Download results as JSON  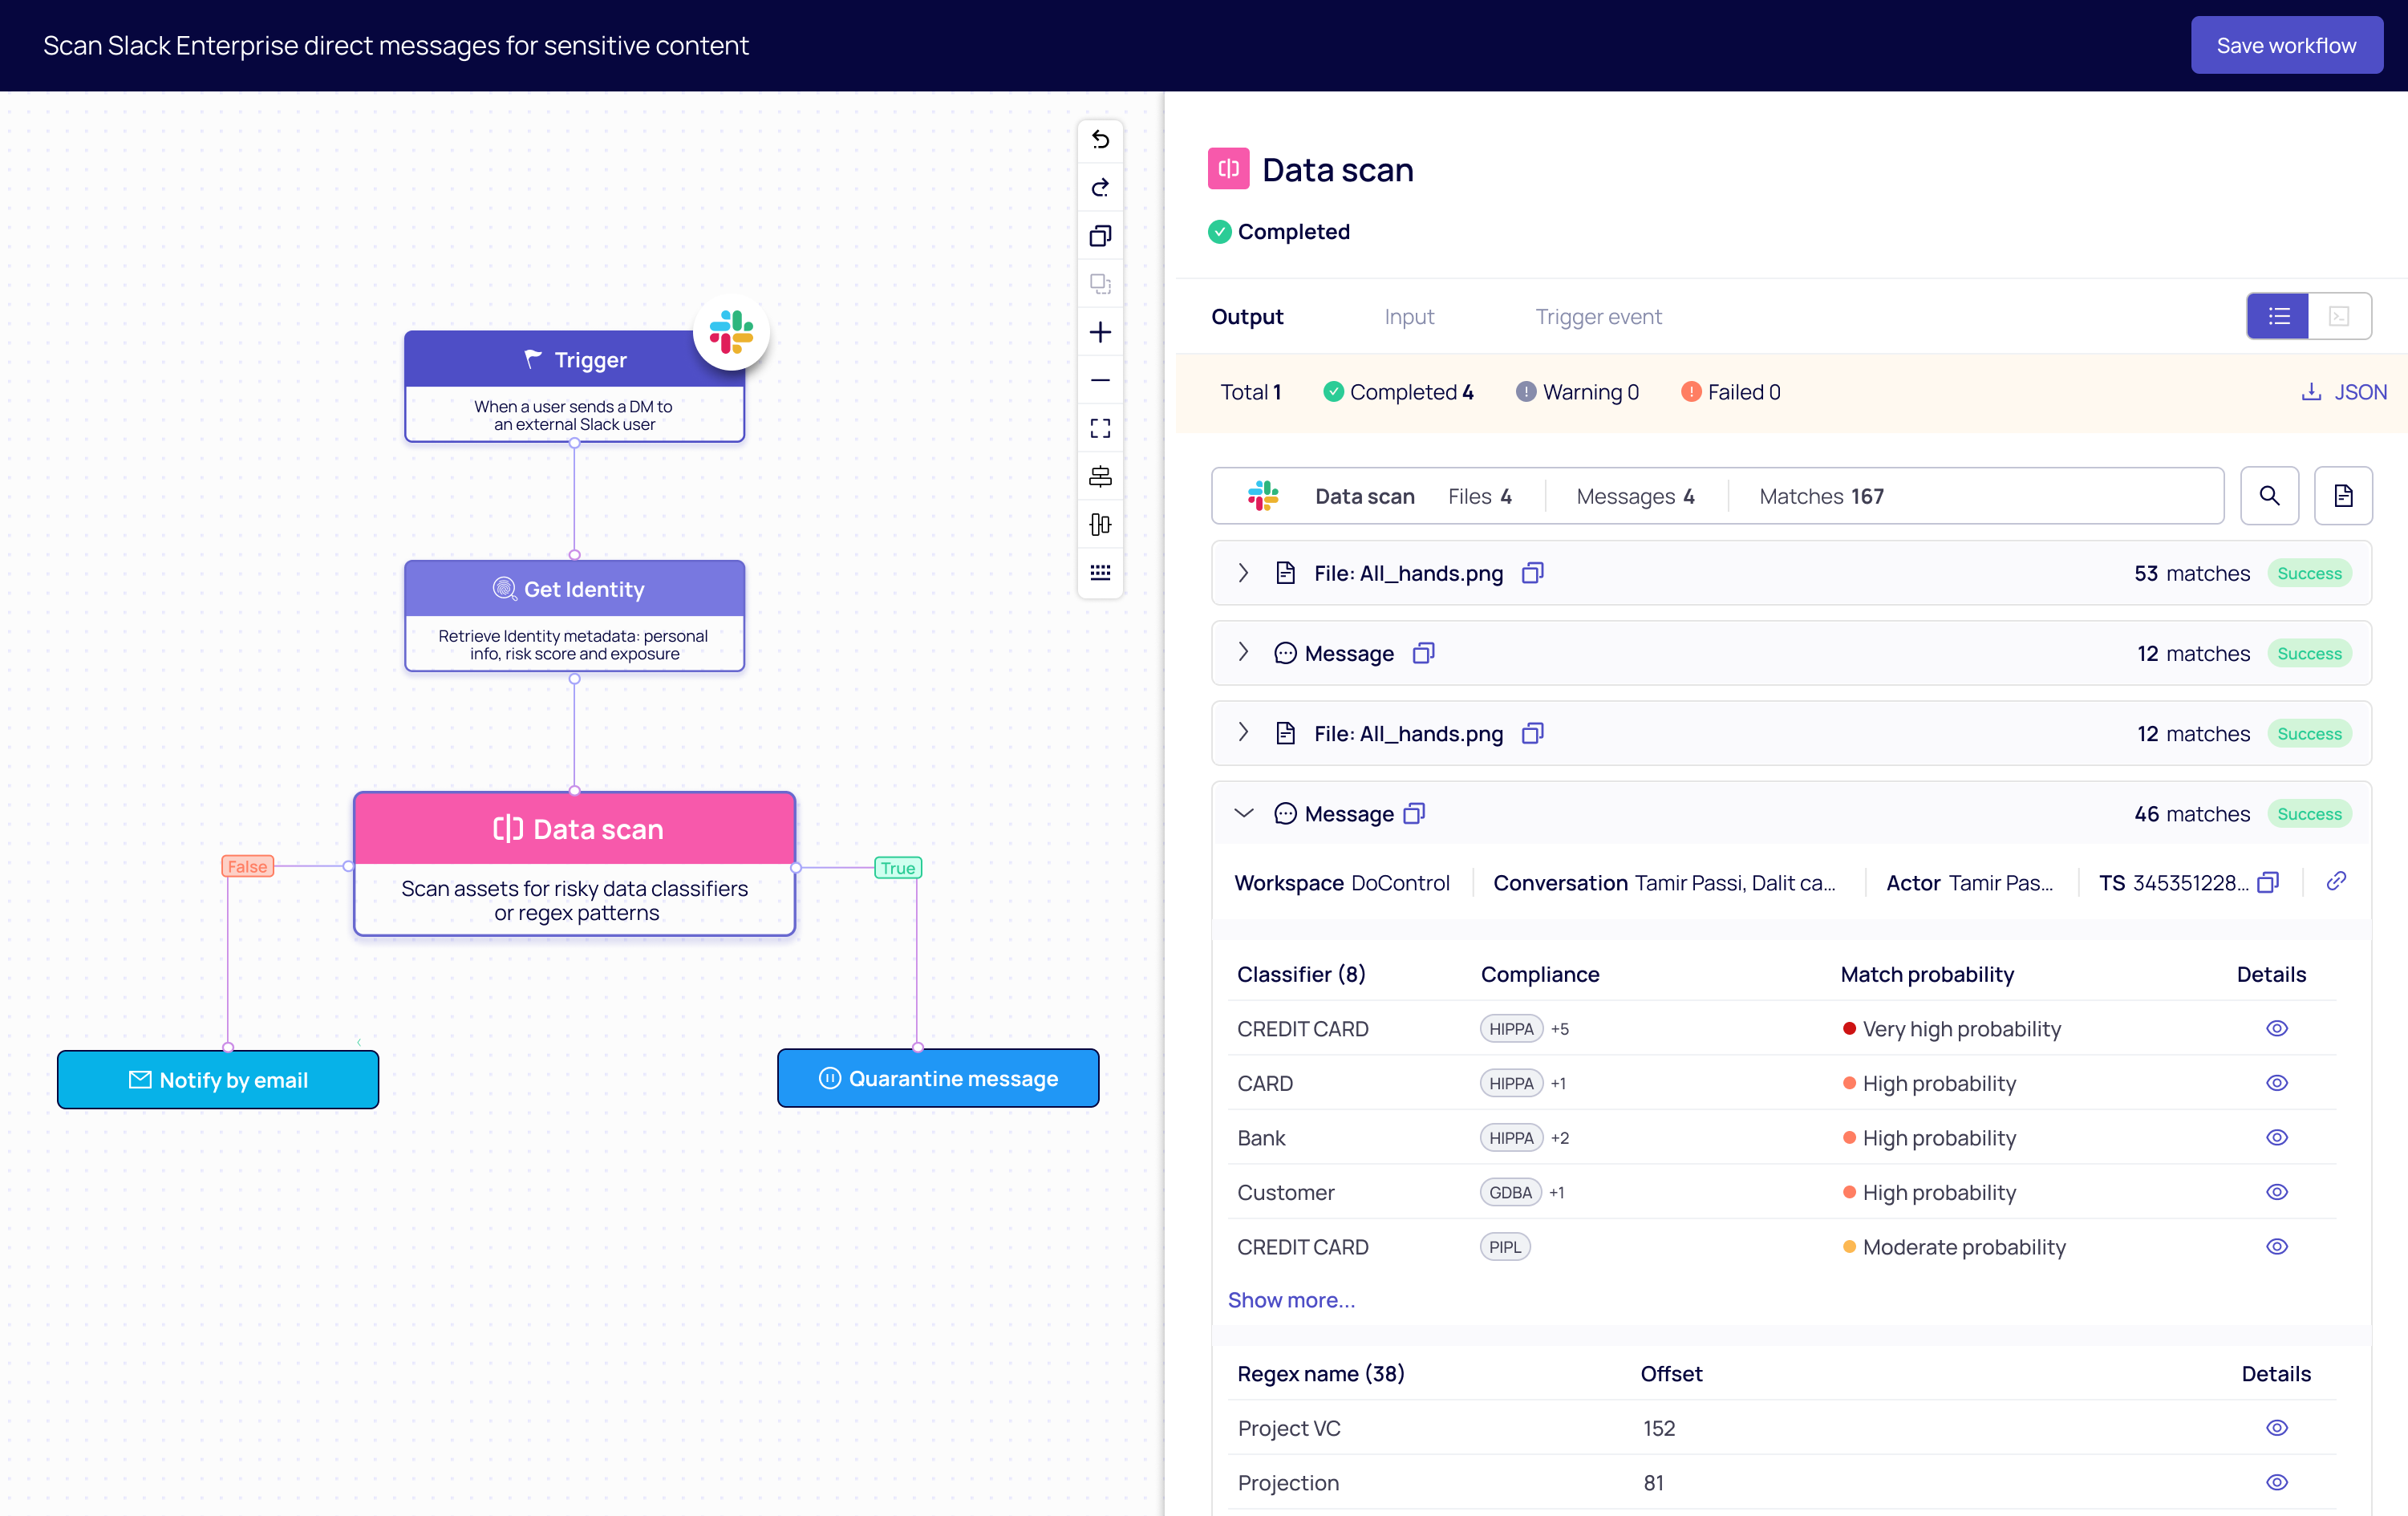coord(2344,392)
